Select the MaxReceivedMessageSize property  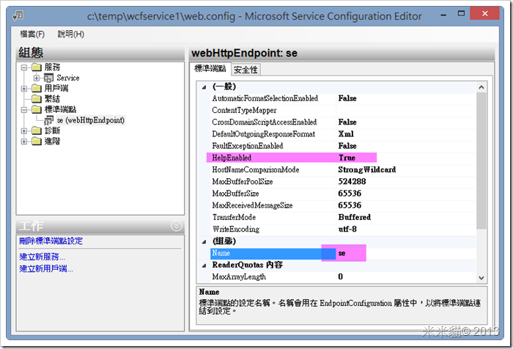tap(252, 205)
